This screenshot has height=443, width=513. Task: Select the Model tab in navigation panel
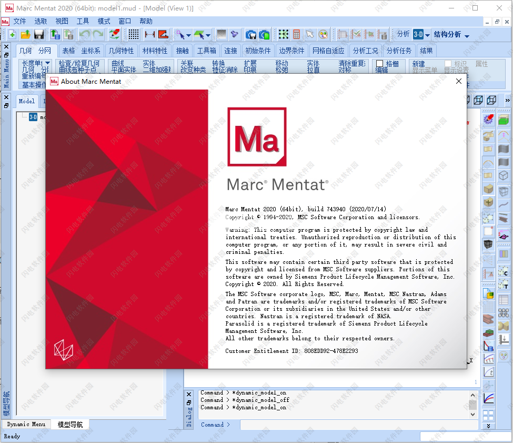(x=27, y=101)
